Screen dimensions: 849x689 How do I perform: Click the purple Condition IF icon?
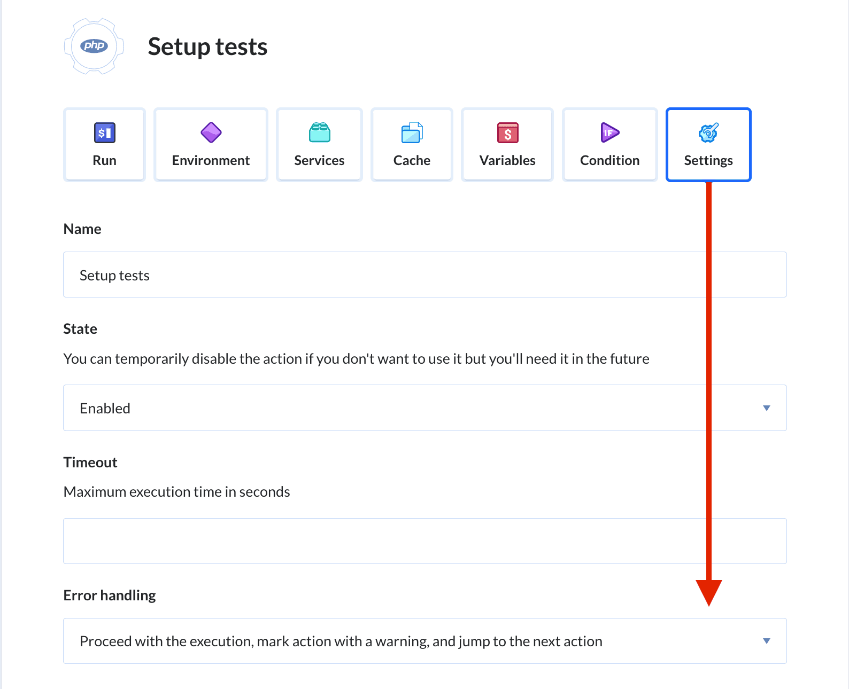coord(609,132)
